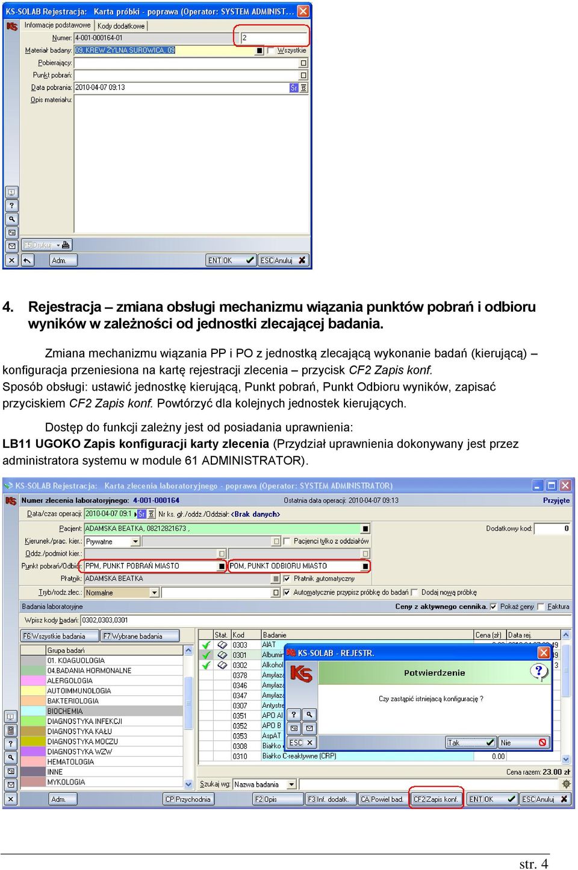The width and height of the screenshot is (578, 870).
Task: Click the black square picker for POM, PUNKT ODBIORU MIASTO
Action: coord(365,566)
